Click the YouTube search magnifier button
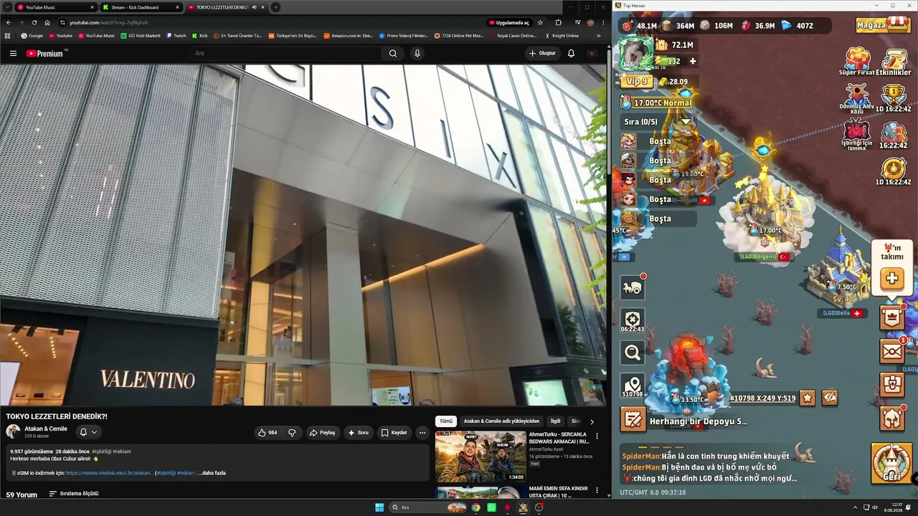The image size is (918, 516). 393,53
